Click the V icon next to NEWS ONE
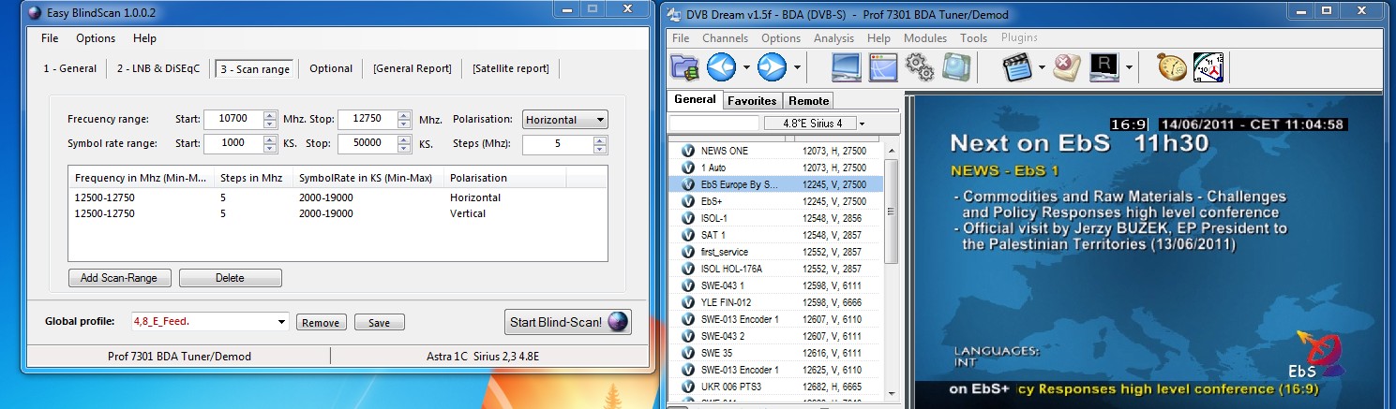The width and height of the screenshot is (1396, 409). point(686,151)
